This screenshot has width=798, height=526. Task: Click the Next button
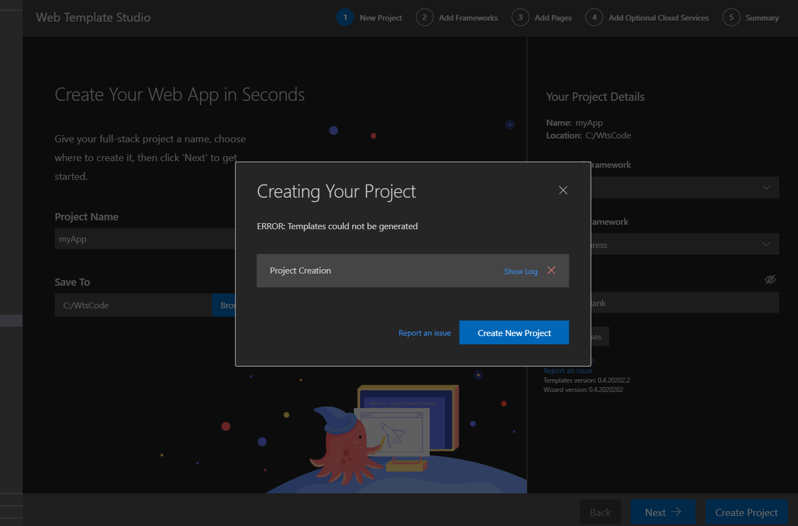click(x=663, y=512)
